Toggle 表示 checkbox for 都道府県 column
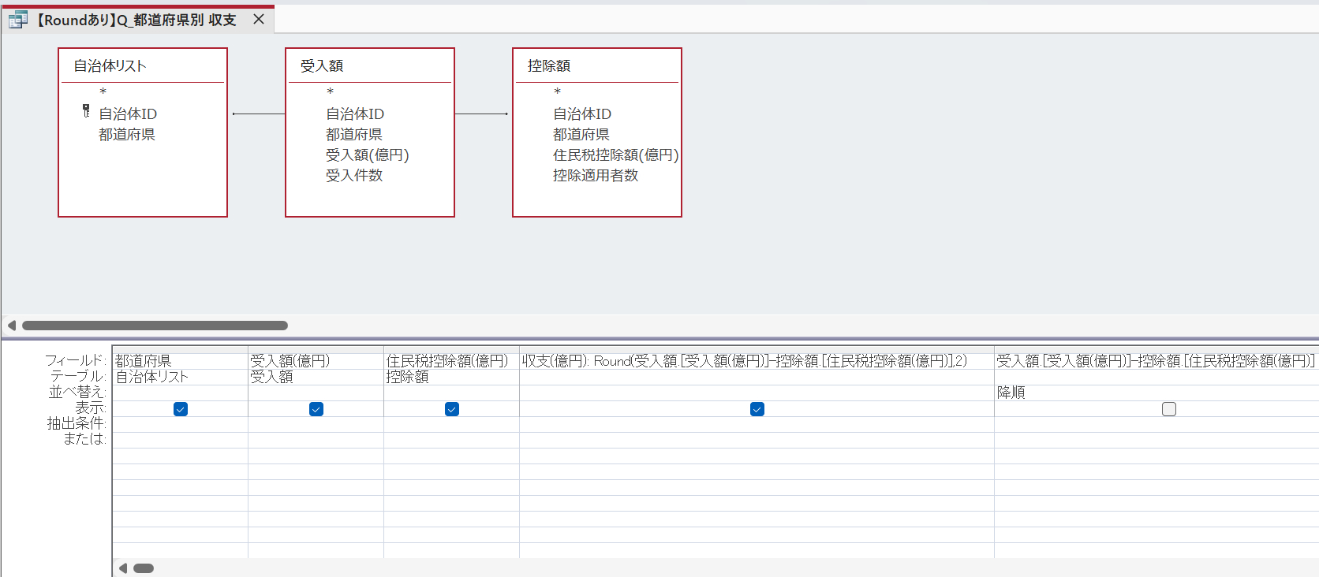Image resolution: width=1319 pixels, height=577 pixels. click(x=181, y=409)
